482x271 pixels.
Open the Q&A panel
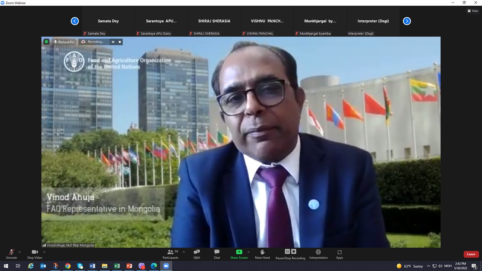click(x=197, y=254)
